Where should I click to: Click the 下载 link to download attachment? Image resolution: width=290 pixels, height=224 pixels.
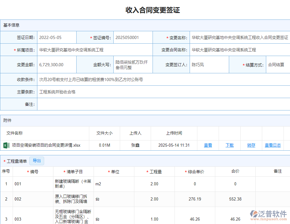[229, 145]
